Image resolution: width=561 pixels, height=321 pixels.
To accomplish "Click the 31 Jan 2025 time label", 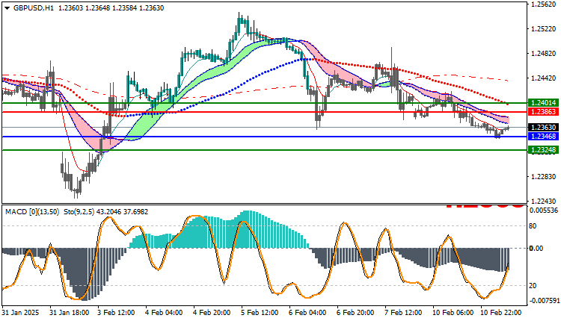I will coord(20,313).
